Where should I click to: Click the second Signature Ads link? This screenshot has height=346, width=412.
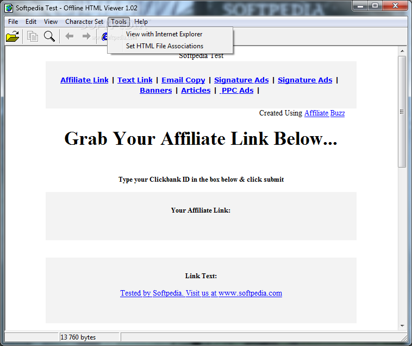click(305, 80)
